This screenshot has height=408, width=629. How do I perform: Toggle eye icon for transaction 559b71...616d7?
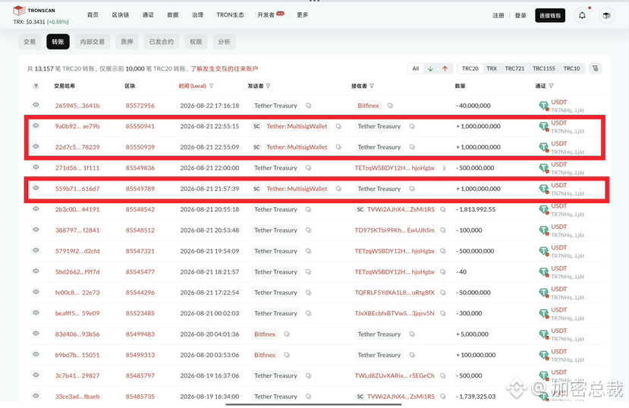click(x=36, y=188)
